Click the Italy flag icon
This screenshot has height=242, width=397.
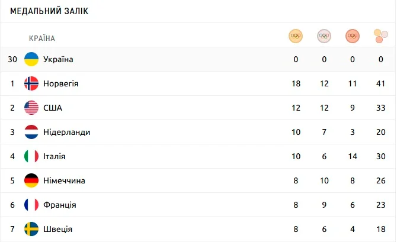click(31, 156)
